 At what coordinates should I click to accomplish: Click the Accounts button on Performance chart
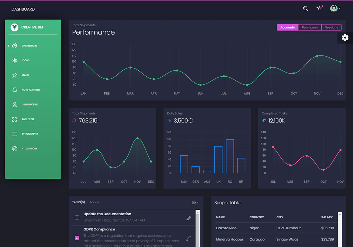(x=287, y=28)
